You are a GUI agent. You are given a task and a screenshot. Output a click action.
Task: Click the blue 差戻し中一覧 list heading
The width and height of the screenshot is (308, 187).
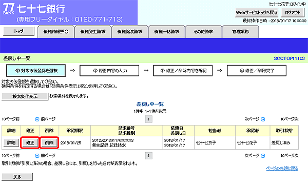(x=150, y=104)
